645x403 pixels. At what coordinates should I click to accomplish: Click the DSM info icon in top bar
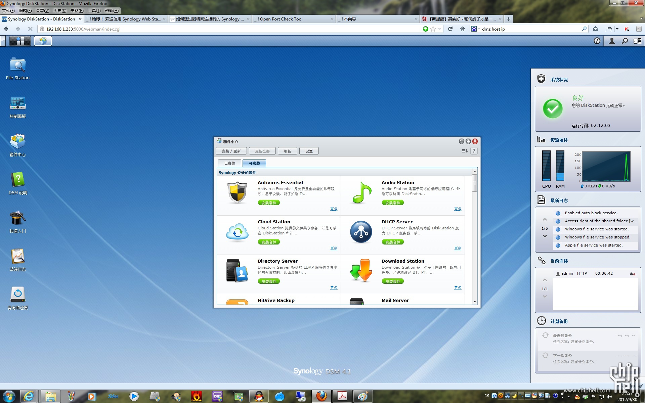tap(597, 41)
